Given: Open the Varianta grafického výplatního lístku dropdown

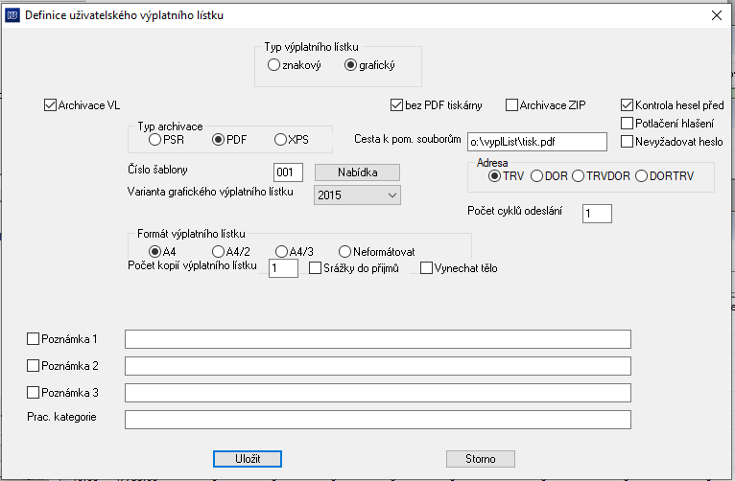Looking at the screenshot, I should click(357, 195).
